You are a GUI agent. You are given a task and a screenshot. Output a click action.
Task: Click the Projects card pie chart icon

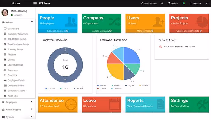tap(202, 22)
